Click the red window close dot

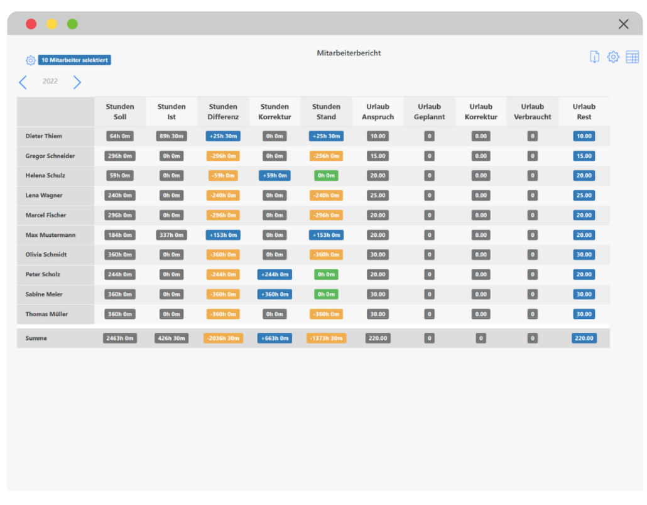pyautogui.click(x=31, y=24)
